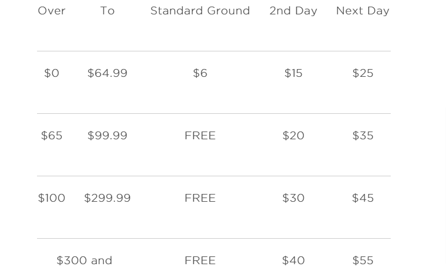Select the $25 Next Day rate

click(x=363, y=73)
